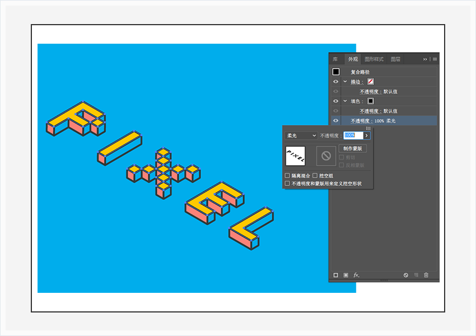476x336 pixels.
Task: Select the isometric letter I artwork
Action: click(120, 148)
